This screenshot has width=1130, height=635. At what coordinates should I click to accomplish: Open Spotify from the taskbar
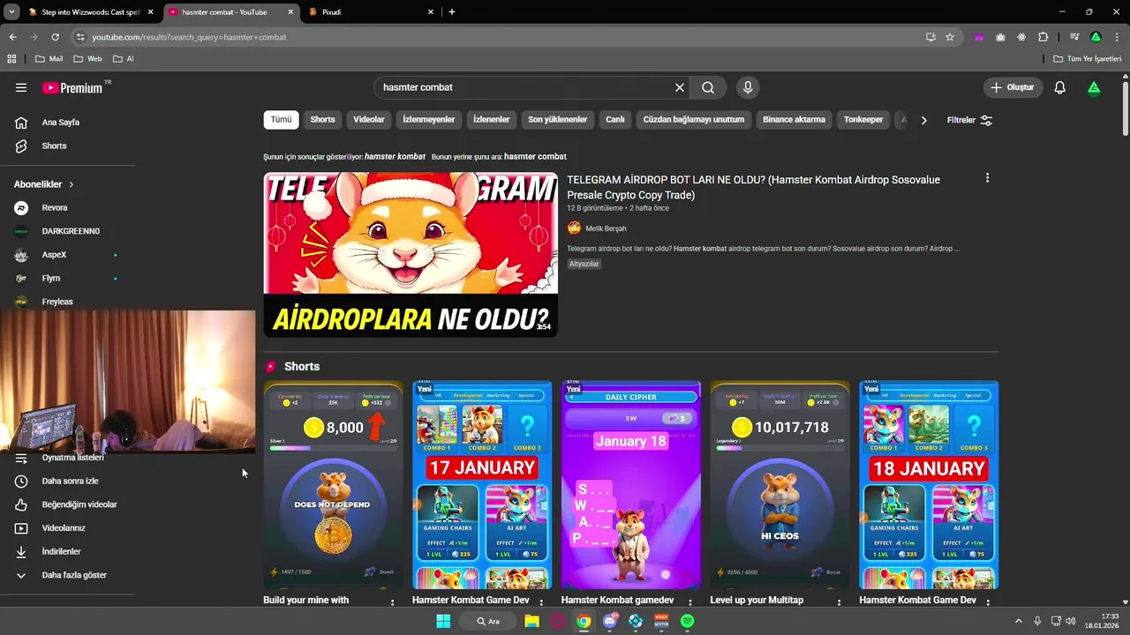688,622
